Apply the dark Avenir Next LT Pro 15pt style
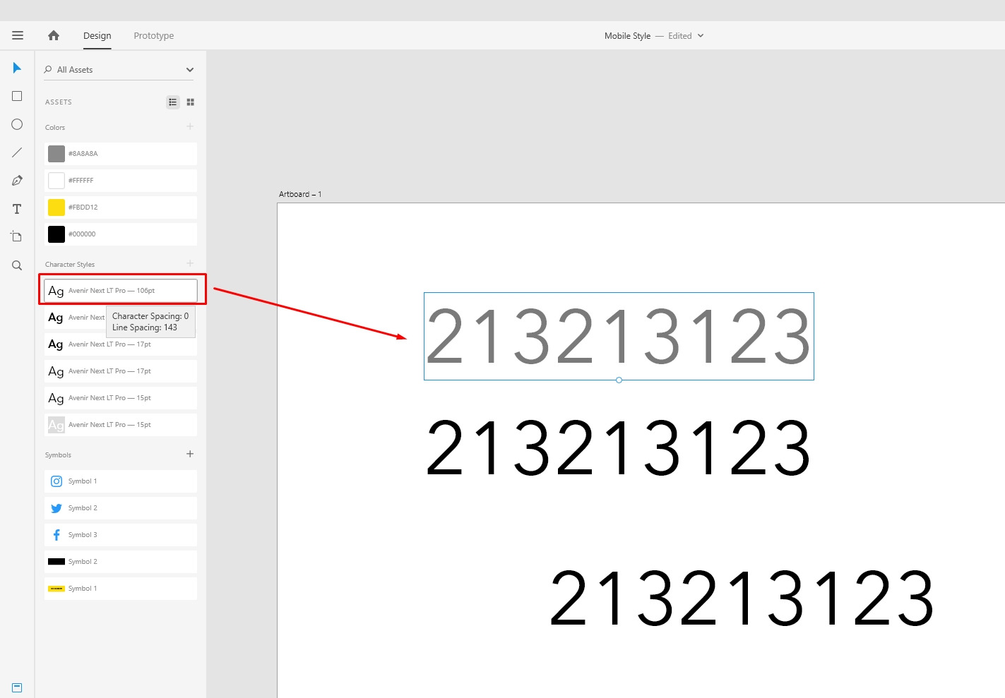The height and width of the screenshot is (698, 1005). [121, 397]
